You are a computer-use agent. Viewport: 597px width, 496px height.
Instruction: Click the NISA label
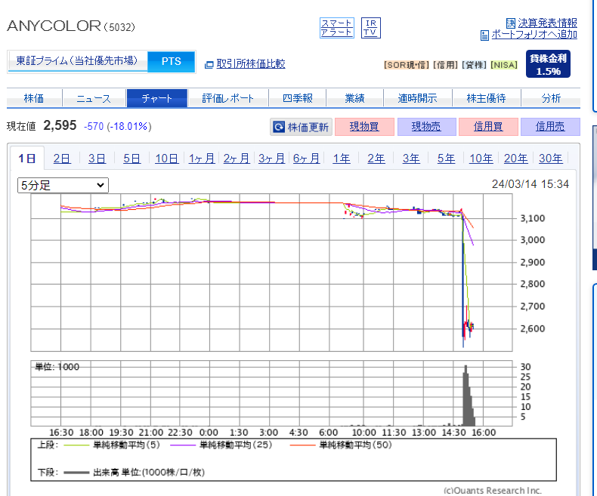(504, 65)
